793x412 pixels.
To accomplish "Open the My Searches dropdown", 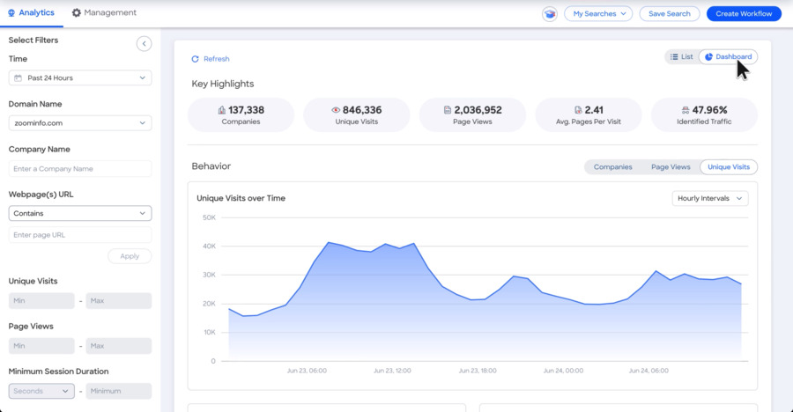I will click(598, 14).
